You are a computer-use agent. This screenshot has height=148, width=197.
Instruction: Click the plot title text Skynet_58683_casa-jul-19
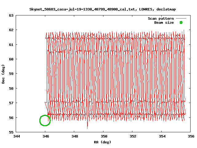[x=103, y=9]
